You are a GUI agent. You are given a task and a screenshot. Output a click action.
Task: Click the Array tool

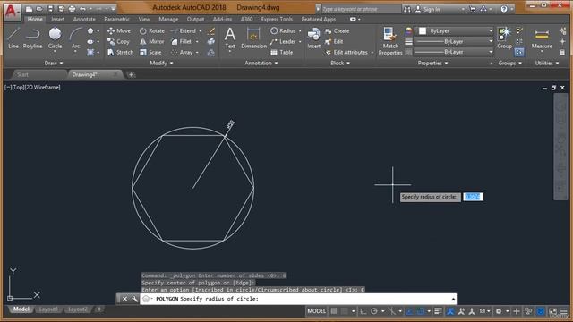pos(182,52)
